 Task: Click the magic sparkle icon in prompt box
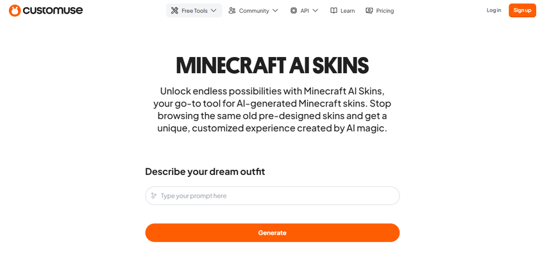click(x=154, y=196)
